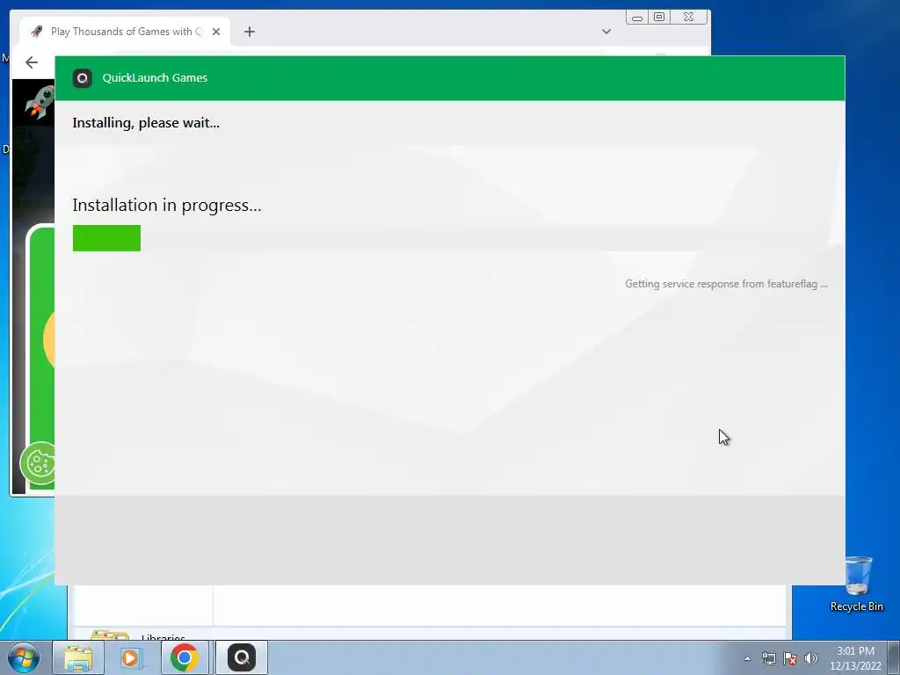Click the 'Installing, please wait...' heading

coord(146,123)
